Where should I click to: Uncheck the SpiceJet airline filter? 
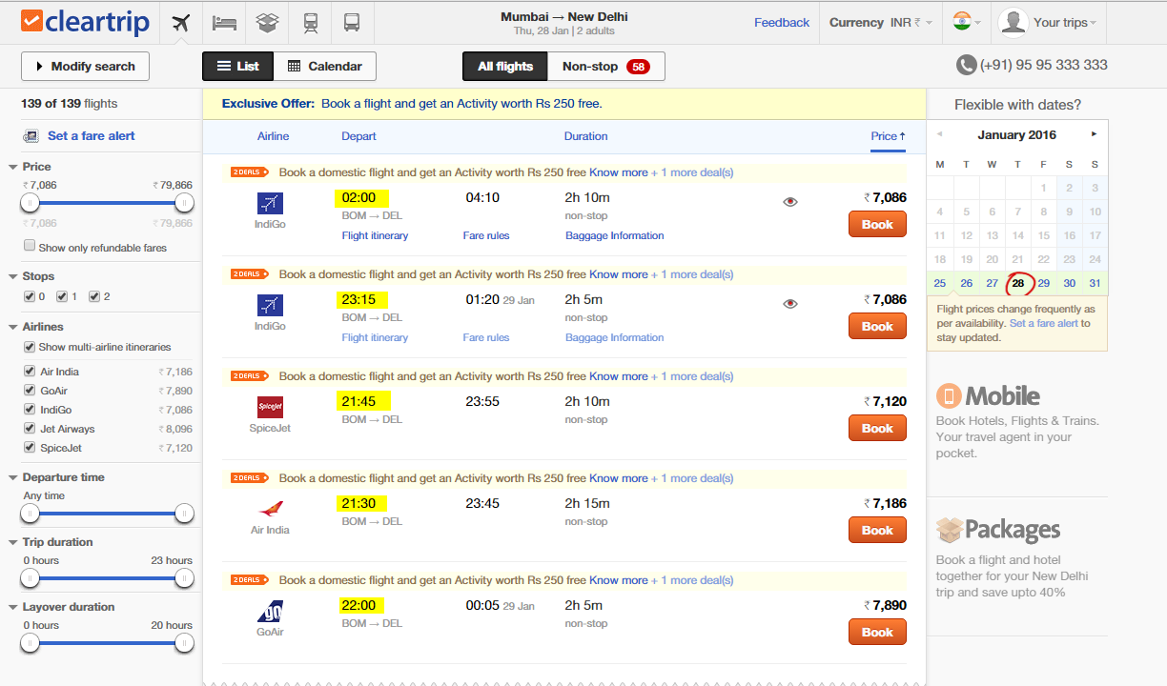click(30, 448)
